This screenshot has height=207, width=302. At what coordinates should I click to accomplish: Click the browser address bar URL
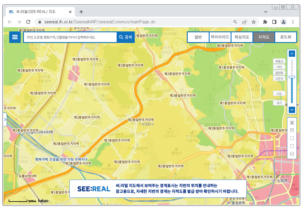(x=100, y=22)
